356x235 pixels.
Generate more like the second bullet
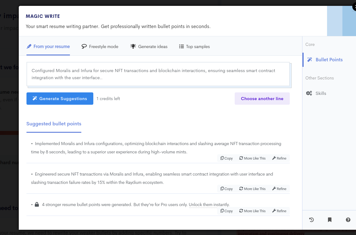[x=252, y=189]
